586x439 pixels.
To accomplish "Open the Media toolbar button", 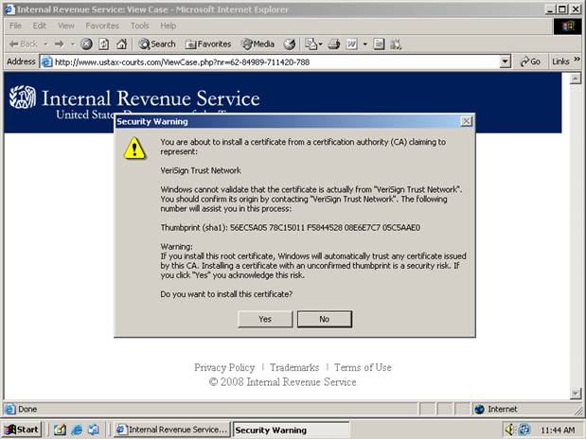I will coord(258,44).
